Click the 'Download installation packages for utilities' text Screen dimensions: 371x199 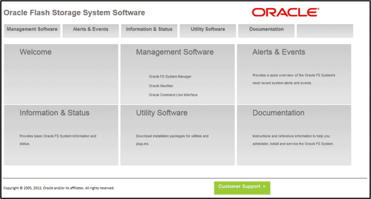point(172,140)
